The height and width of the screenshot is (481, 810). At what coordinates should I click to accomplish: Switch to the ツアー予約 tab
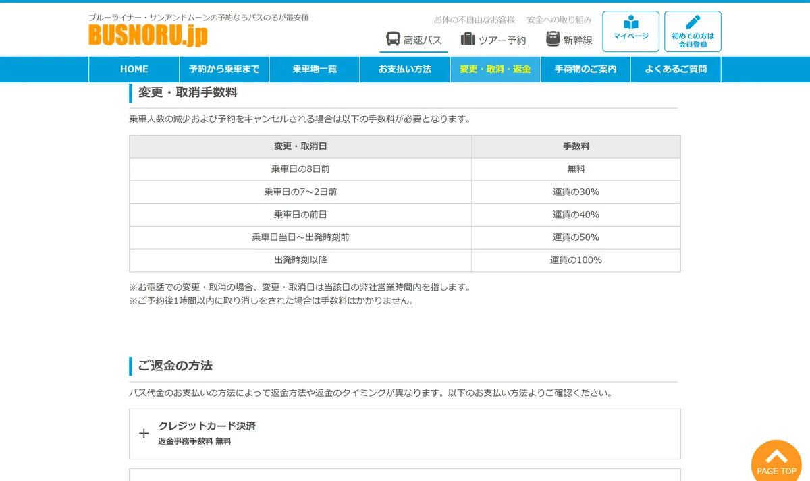pyautogui.click(x=493, y=40)
